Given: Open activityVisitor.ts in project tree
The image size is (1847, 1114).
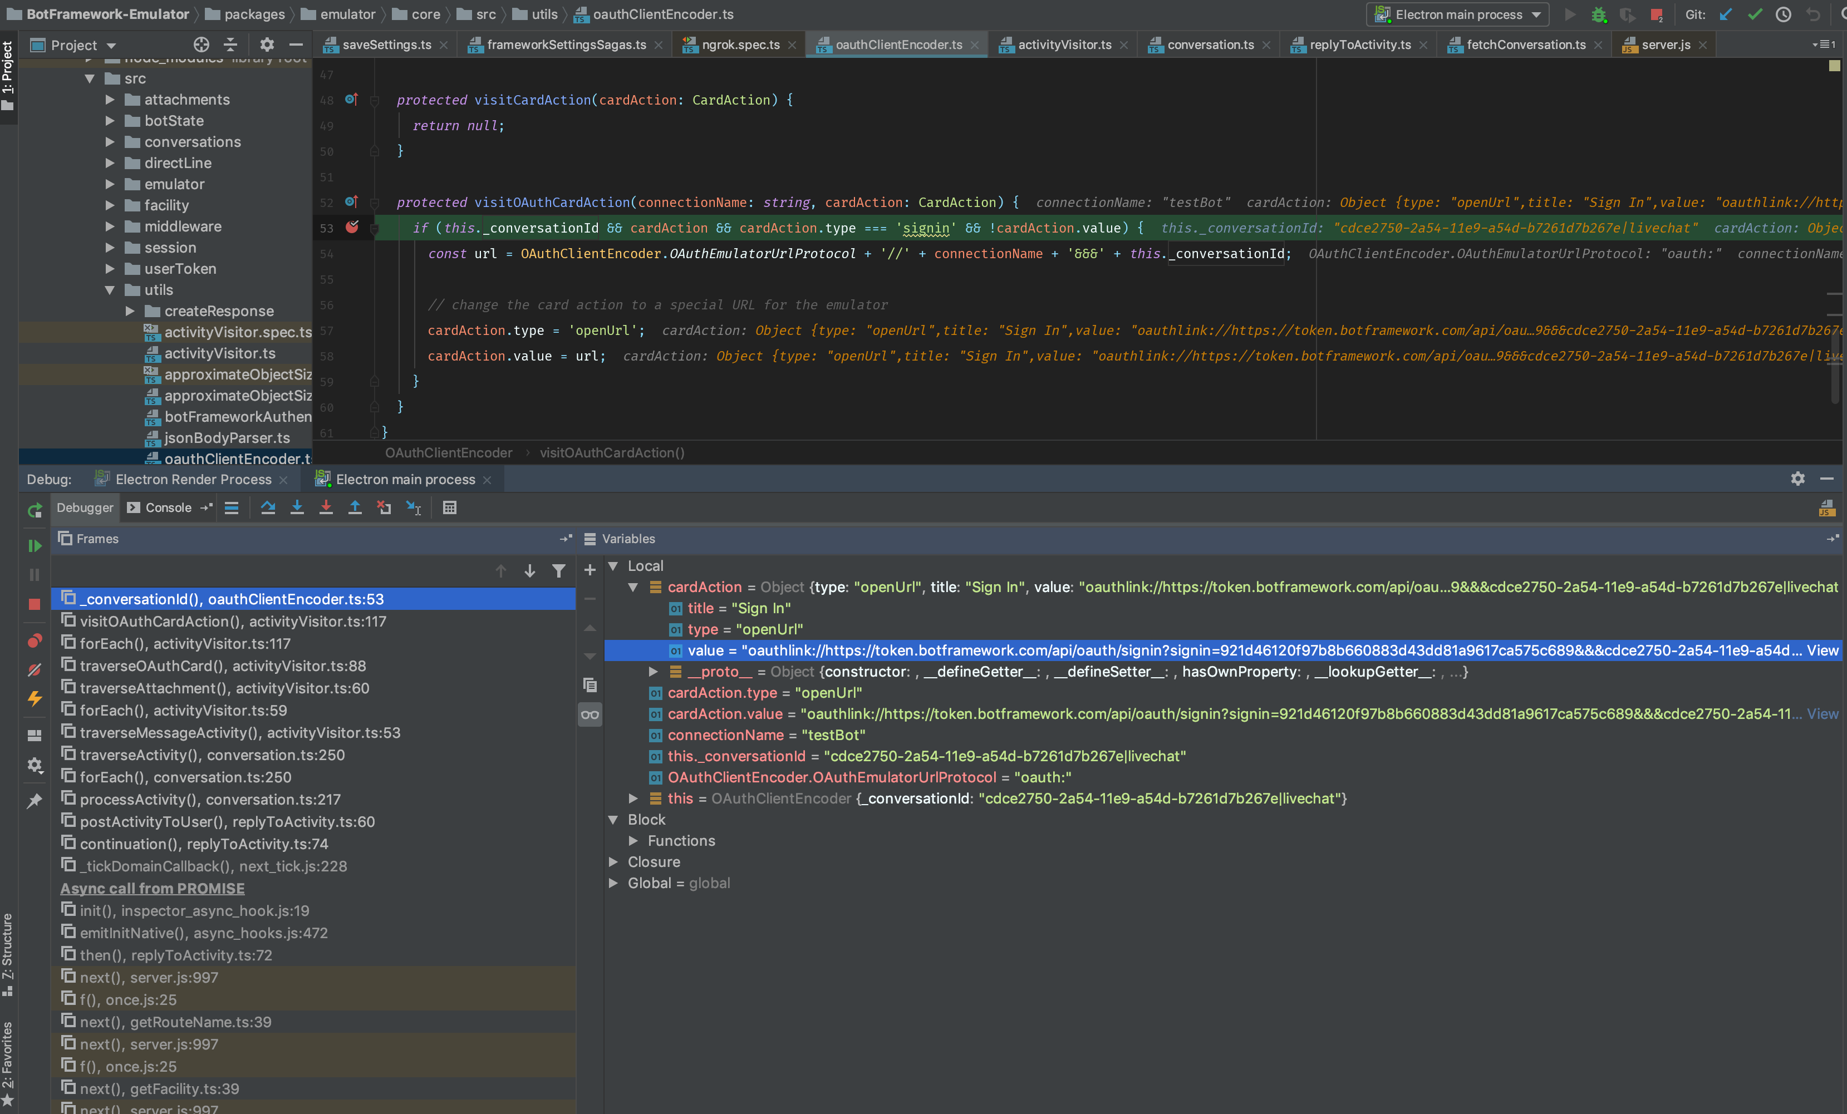Looking at the screenshot, I should tap(220, 353).
